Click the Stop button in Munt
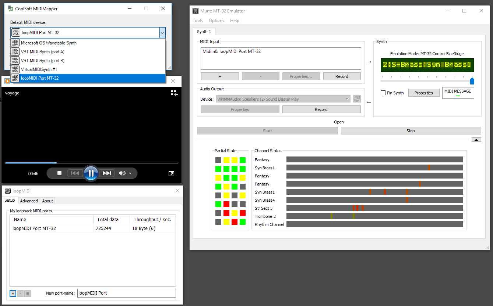493x306 pixels. point(411,131)
